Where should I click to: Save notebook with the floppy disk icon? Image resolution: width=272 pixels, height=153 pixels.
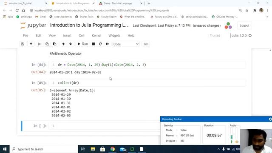[23, 44]
